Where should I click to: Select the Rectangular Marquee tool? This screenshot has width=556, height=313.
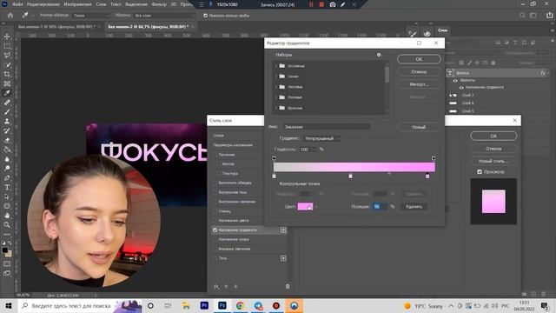(7, 46)
